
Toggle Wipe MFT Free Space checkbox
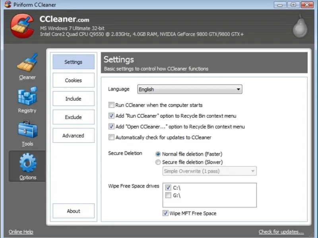165,213
